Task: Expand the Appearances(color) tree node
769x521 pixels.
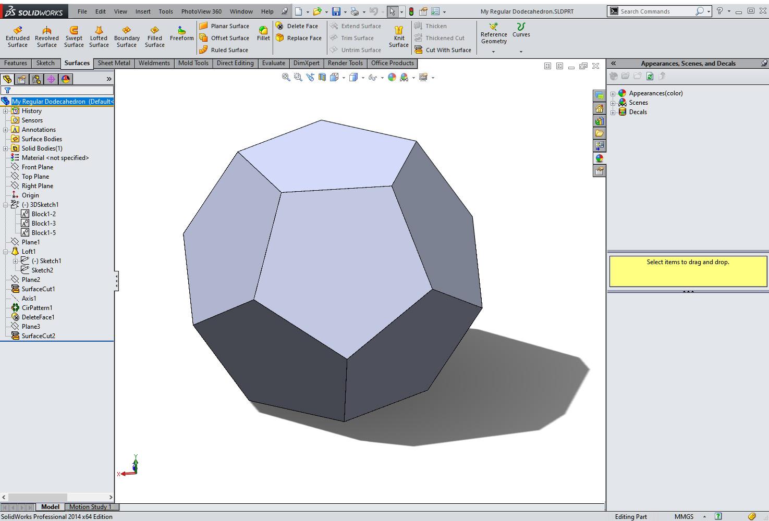Action: tap(613, 94)
